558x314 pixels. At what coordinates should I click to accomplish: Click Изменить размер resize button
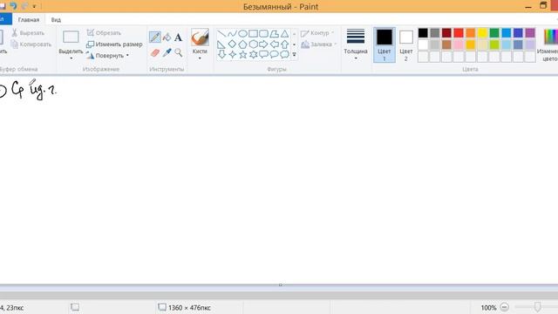pyautogui.click(x=114, y=44)
